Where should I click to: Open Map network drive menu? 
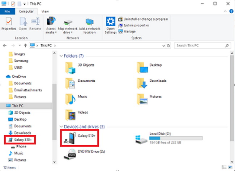coord(68,25)
